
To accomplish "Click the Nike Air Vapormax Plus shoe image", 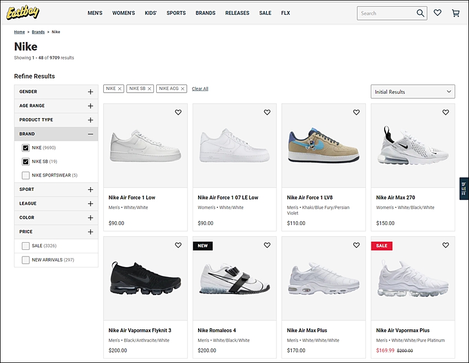I will point(413,279).
